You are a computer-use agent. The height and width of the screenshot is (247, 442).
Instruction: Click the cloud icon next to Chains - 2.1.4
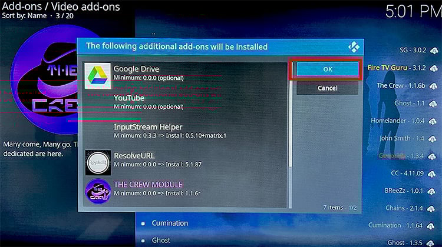click(x=431, y=209)
